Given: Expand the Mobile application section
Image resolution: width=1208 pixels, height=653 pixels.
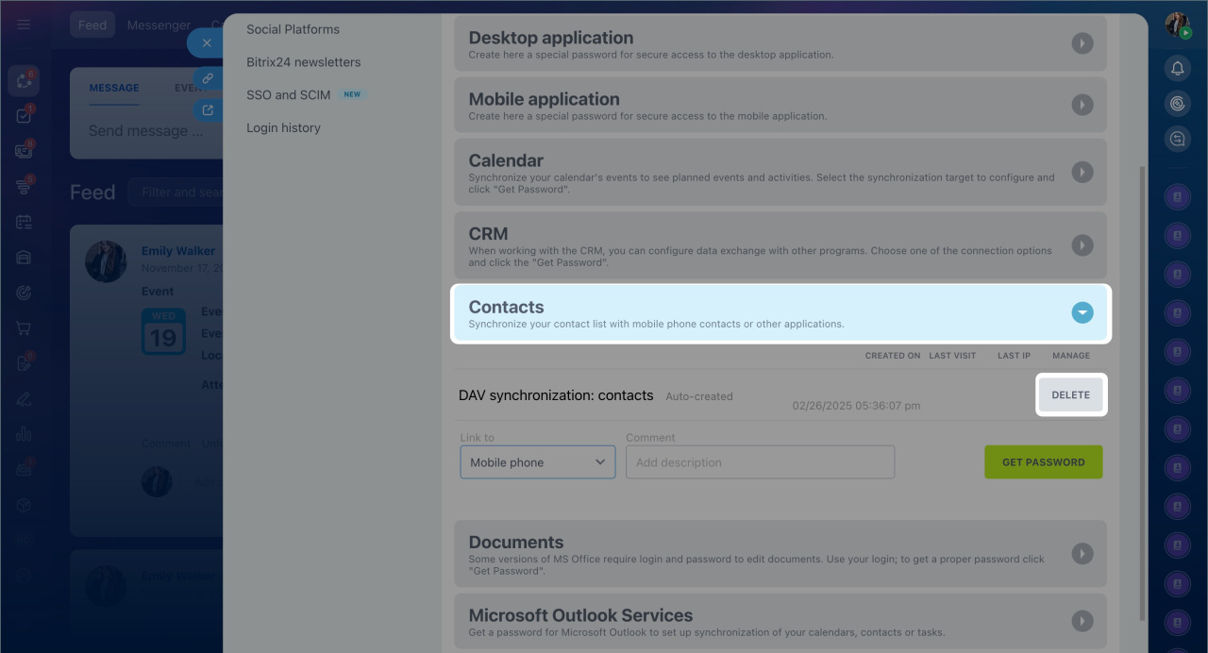Looking at the screenshot, I should tap(1082, 105).
